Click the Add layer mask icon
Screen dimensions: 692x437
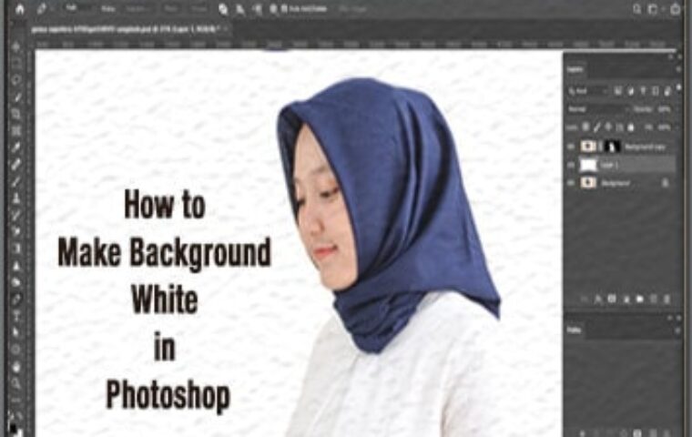coord(612,300)
